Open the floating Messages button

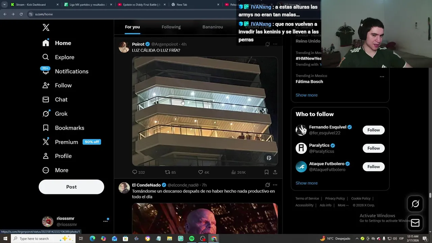point(415,223)
